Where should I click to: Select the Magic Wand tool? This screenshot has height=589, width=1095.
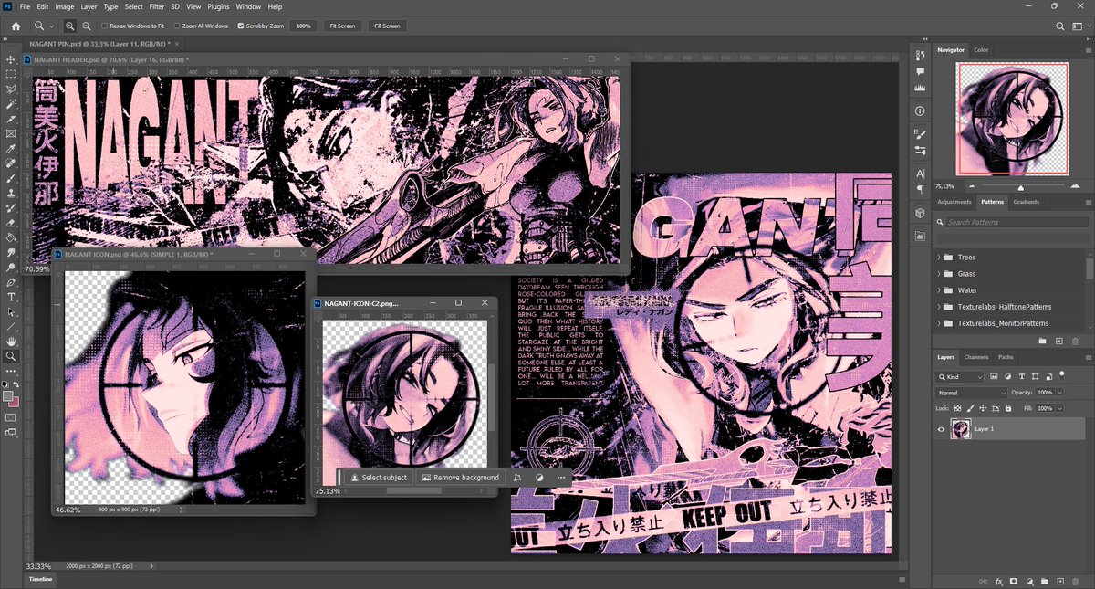[x=12, y=102]
